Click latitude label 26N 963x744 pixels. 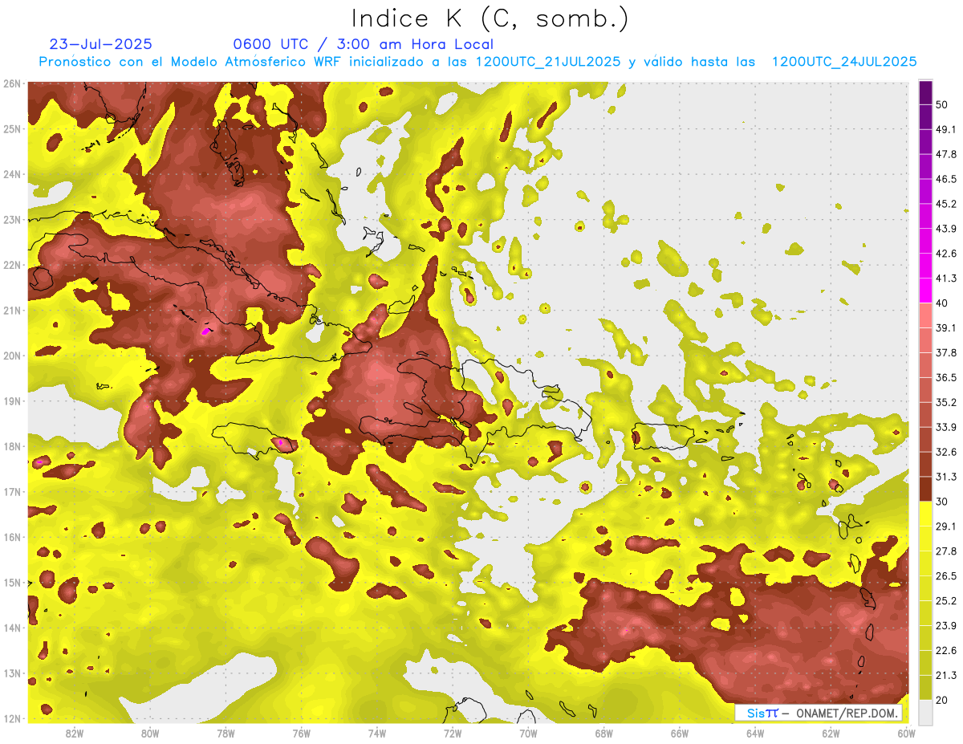click(12, 83)
